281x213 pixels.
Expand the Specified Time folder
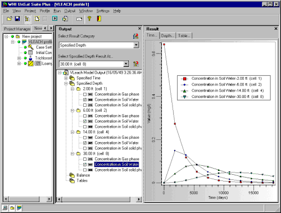click(x=66, y=78)
